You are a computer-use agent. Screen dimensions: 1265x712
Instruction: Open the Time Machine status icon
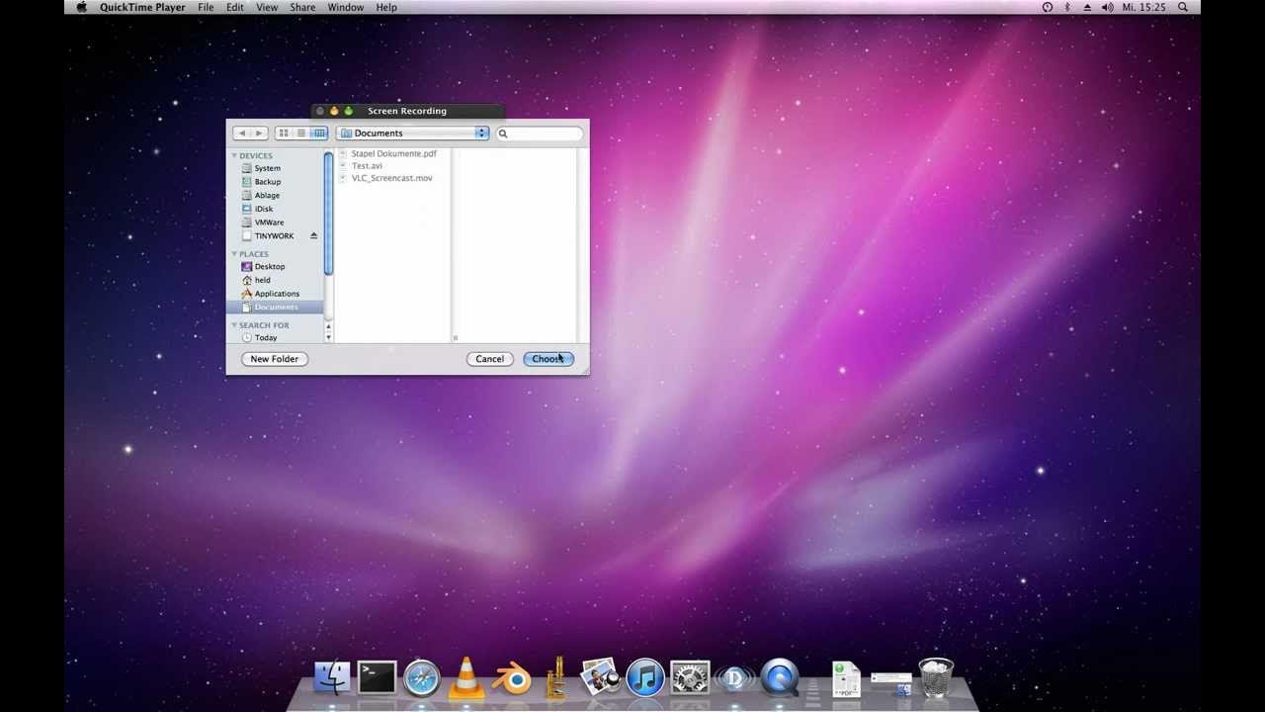1048,7
